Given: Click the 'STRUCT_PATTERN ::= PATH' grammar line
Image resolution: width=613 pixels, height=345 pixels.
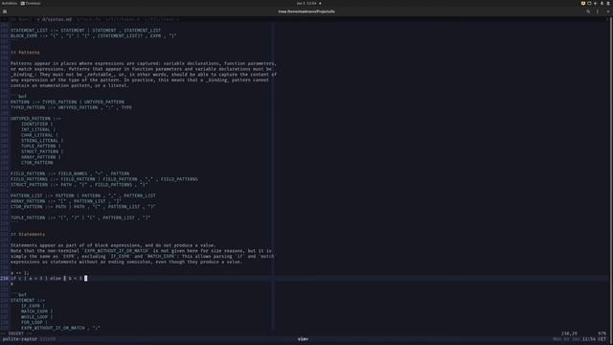Looking at the screenshot, I should tap(79, 185).
